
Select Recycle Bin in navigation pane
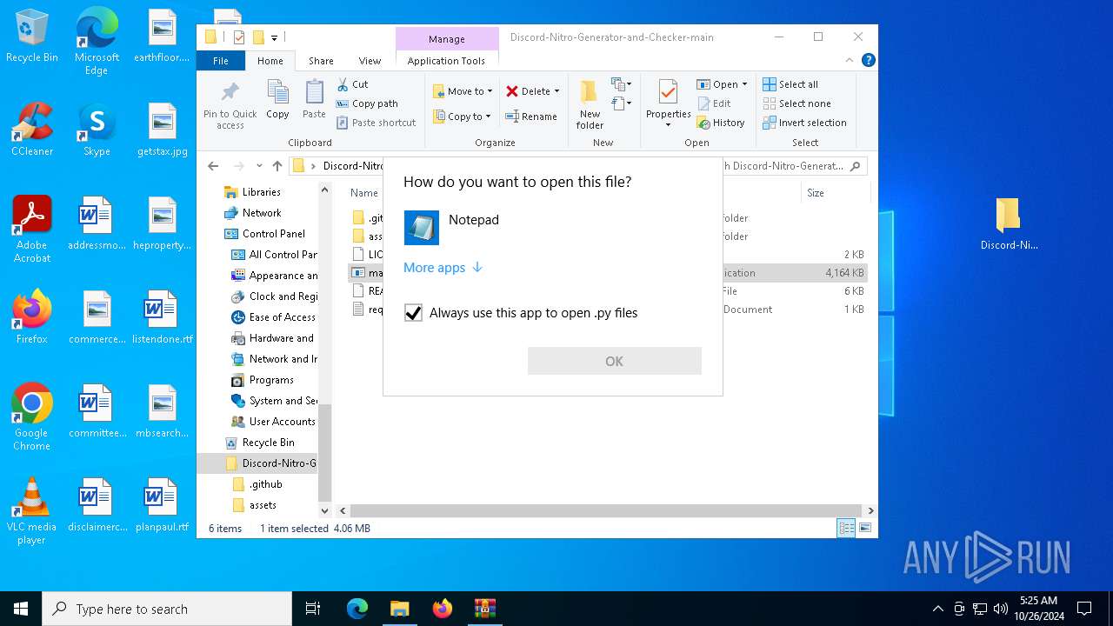click(268, 443)
